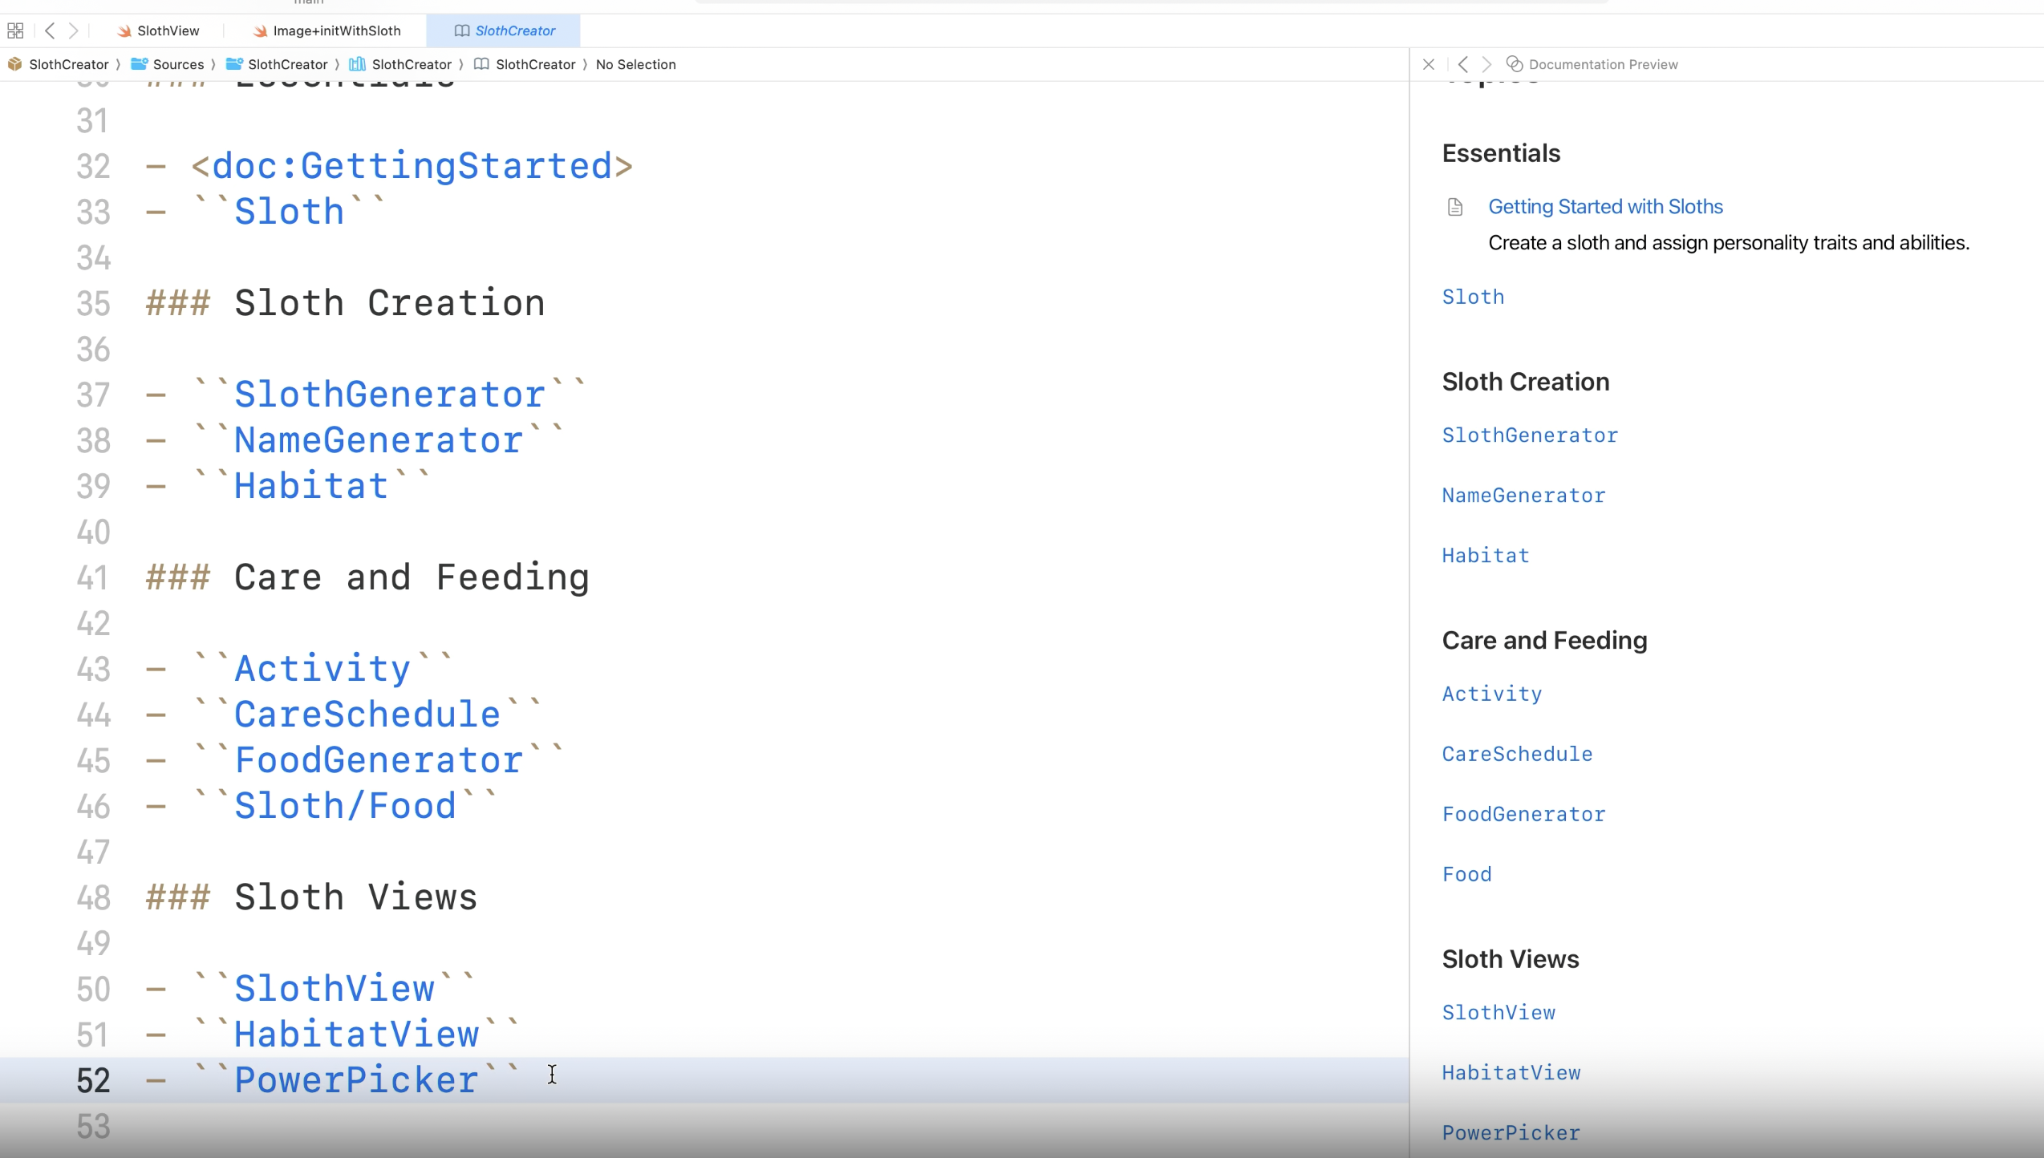The width and height of the screenshot is (2044, 1158).
Task: Navigate back in Documentation Preview
Action: coord(1463,64)
